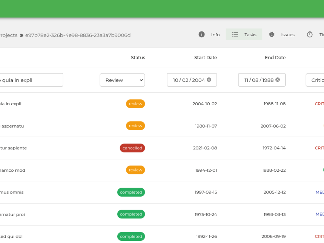Screen dimensions: 324x243
Task: Click the end date 2005-12-12 cell
Action: 275,192
